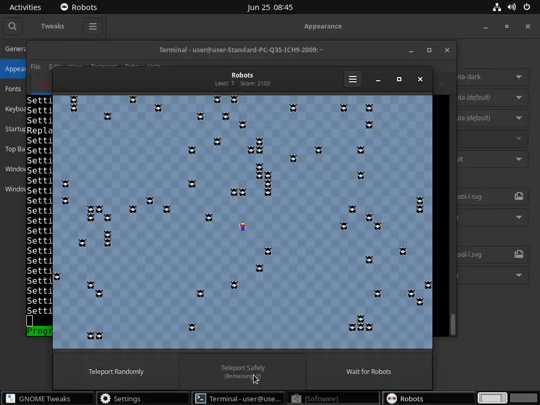Select Startup entry in Tweaks sidebar
Screen dimensions: 540x405
(x=13, y=129)
